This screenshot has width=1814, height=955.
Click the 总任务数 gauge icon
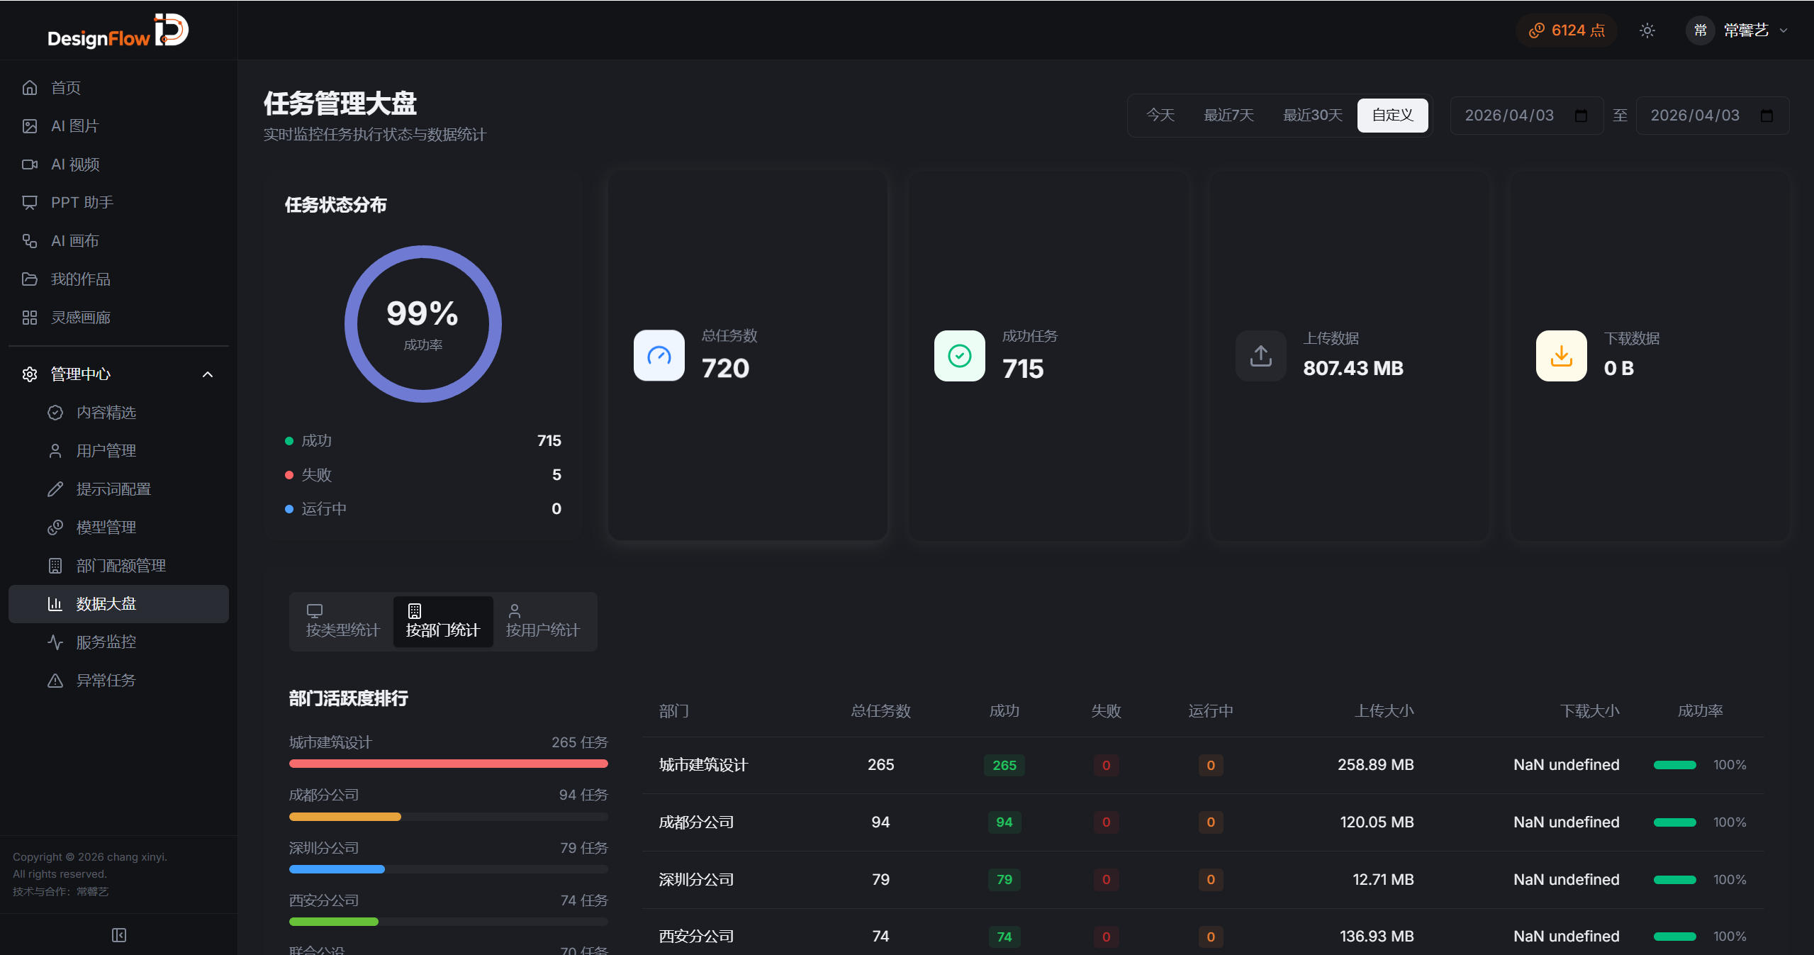pos(659,355)
